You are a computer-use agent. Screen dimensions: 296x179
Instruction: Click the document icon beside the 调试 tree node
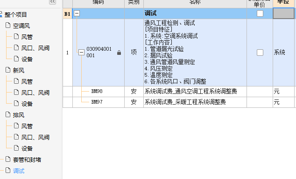(x=8, y=170)
